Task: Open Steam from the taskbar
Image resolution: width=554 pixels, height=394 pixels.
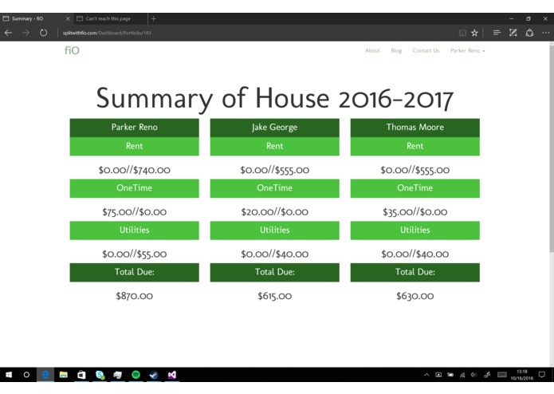Action: (x=154, y=375)
